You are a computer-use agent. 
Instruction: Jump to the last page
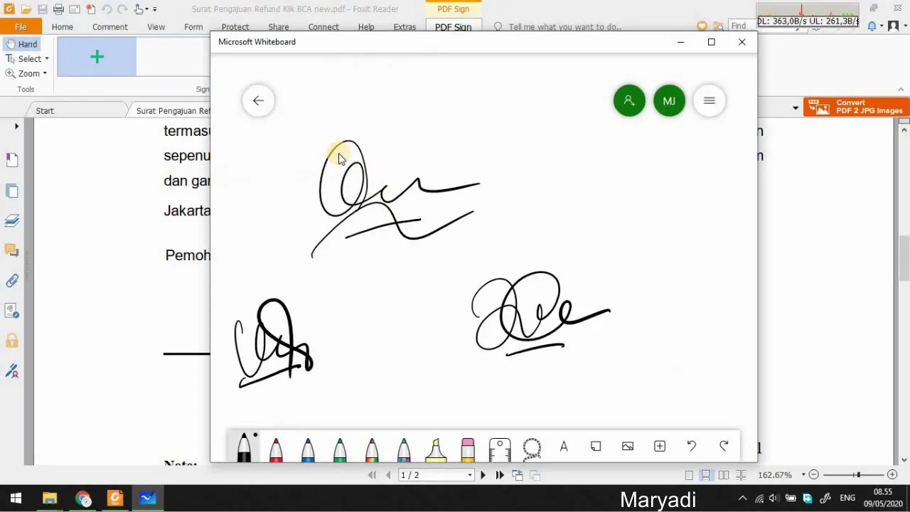coord(500,475)
